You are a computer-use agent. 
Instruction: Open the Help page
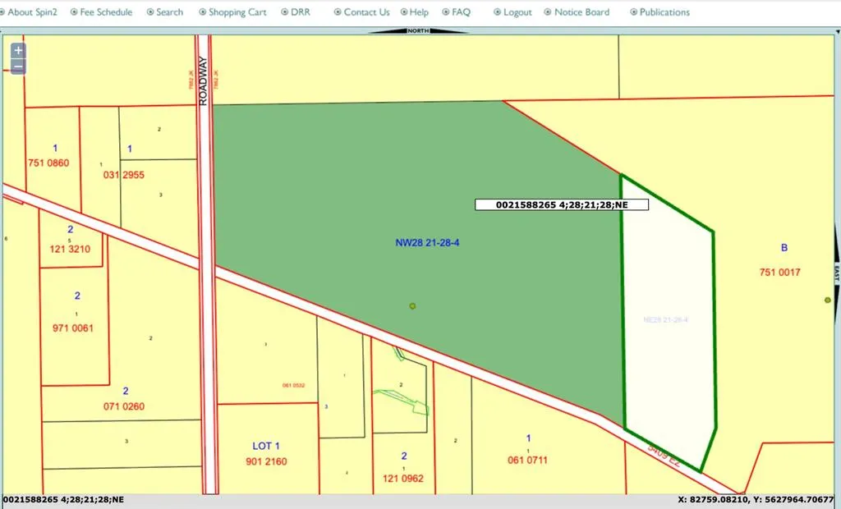coord(419,11)
